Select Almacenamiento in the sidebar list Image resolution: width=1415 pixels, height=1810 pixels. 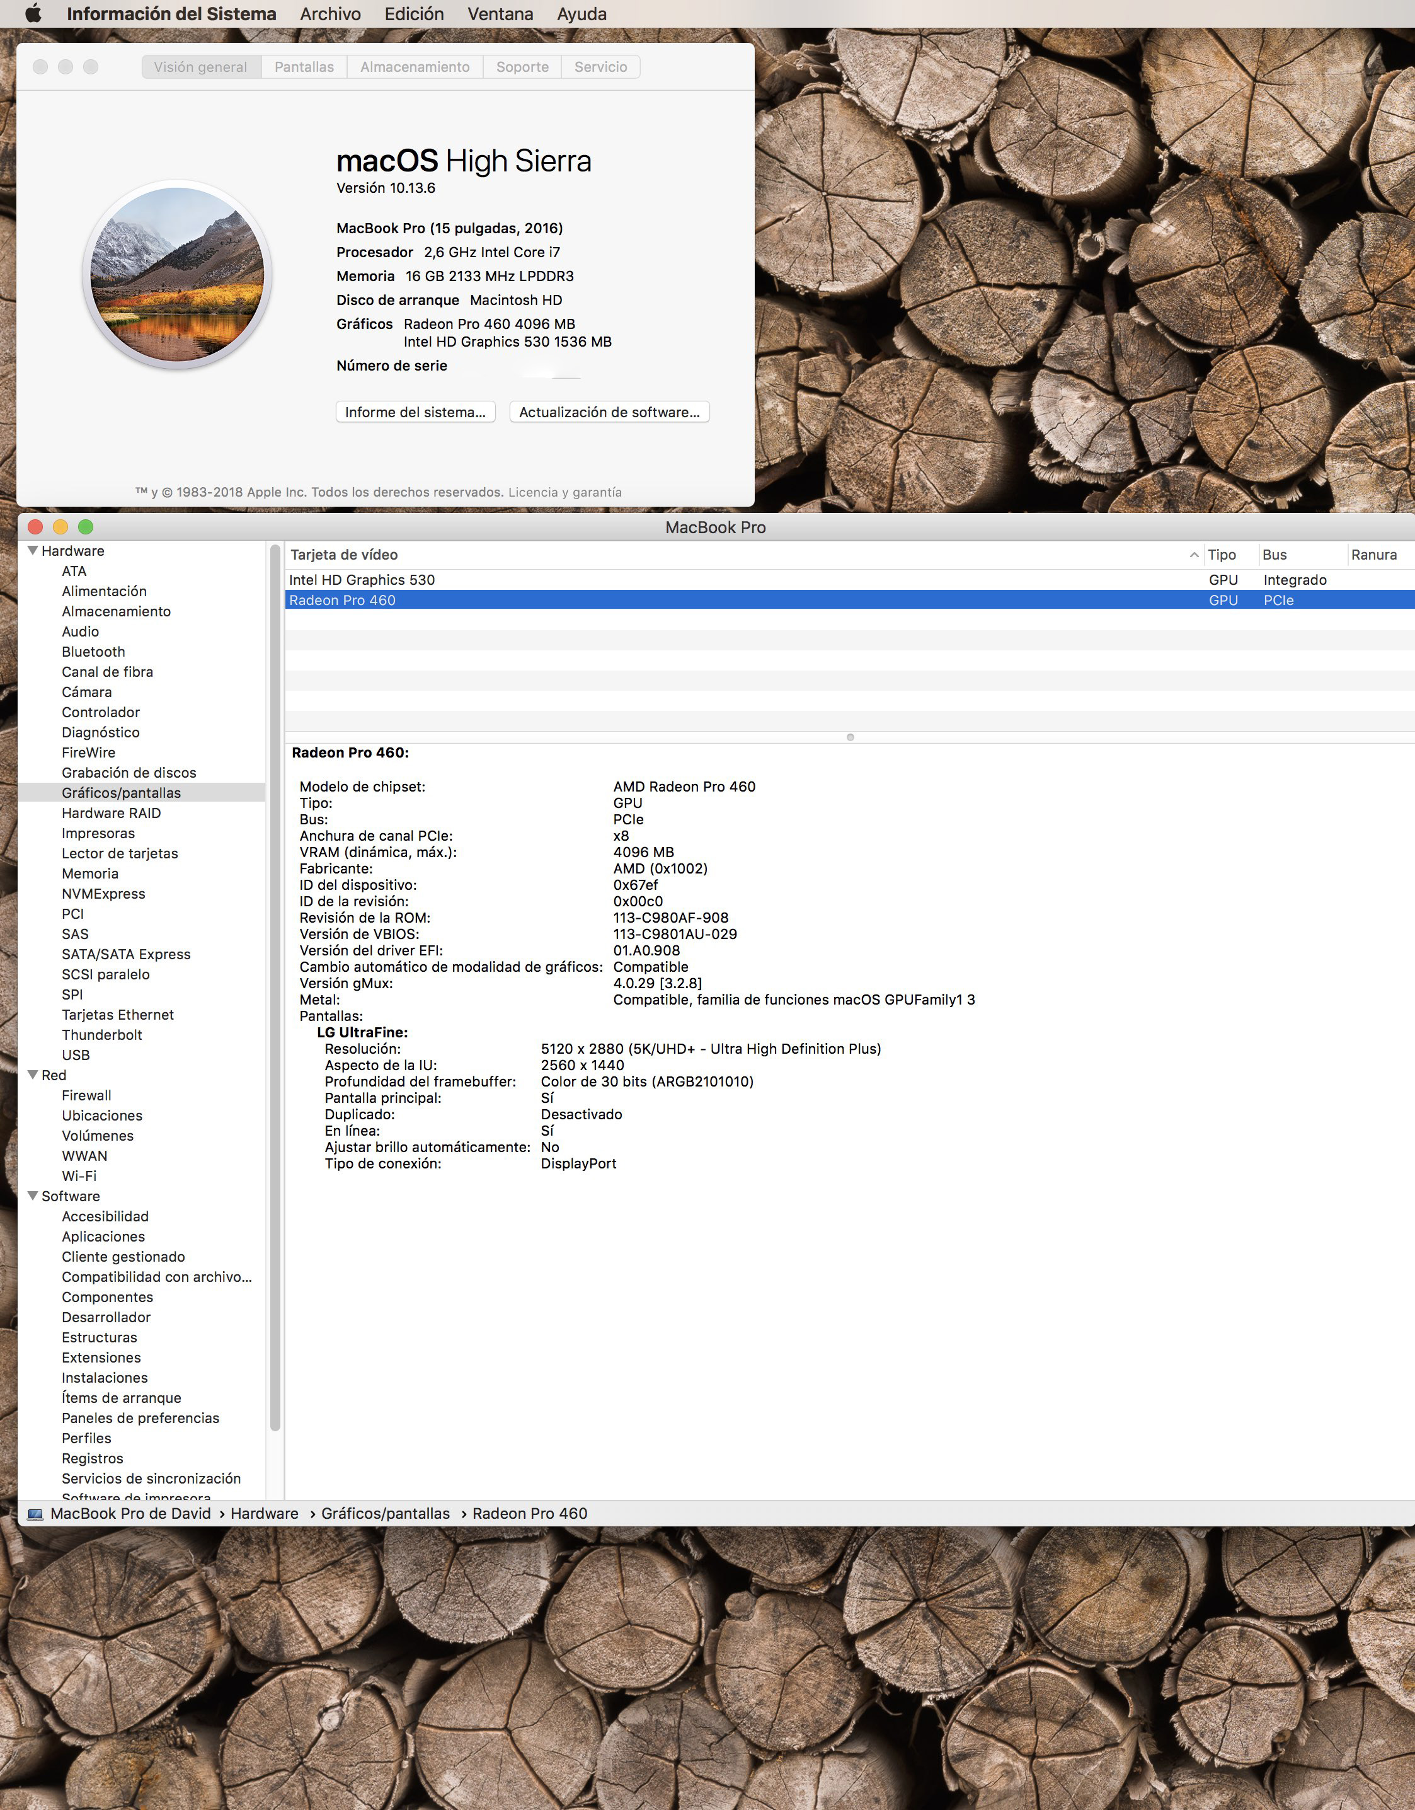116,611
